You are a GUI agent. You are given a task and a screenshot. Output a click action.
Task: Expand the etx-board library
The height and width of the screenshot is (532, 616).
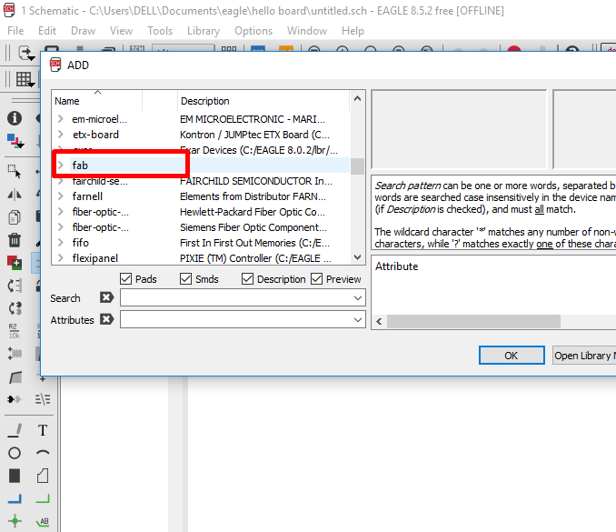pyautogui.click(x=61, y=134)
